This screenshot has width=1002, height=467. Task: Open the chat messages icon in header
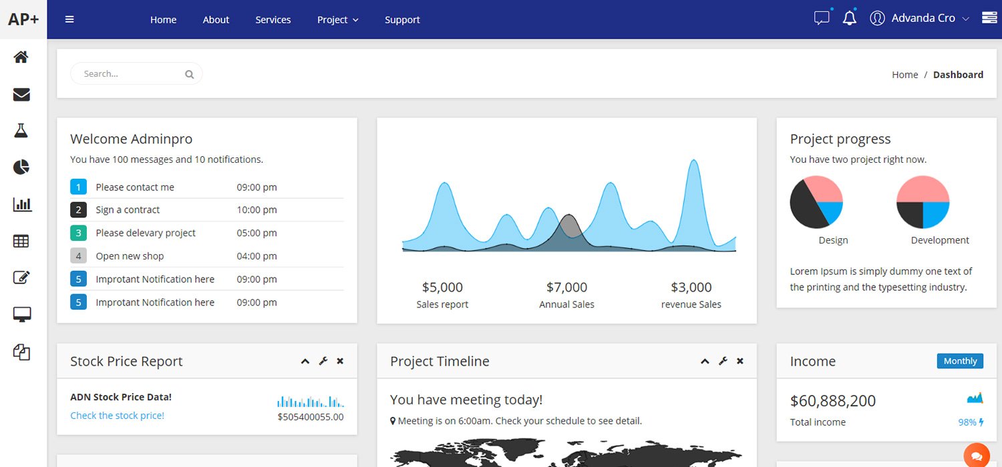pyautogui.click(x=822, y=18)
